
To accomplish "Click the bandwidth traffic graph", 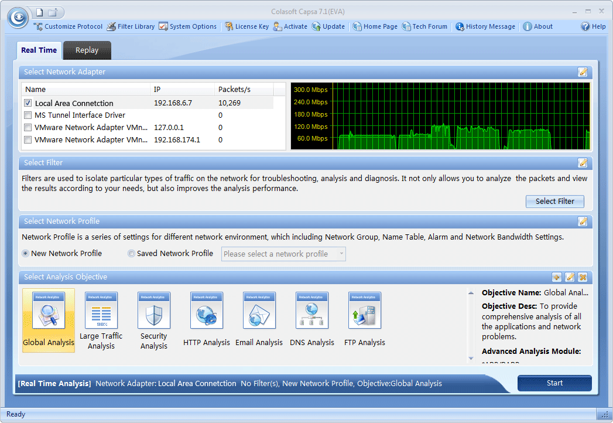I will (440, 116).
